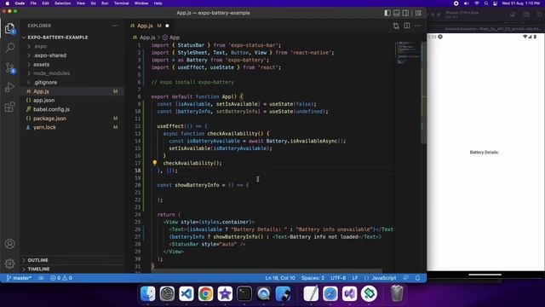545x307 pixels.
Task: Click the unsaved dot on App.js tab
Action: 167,26
